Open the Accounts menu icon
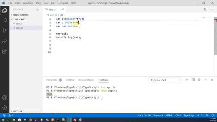Screen dimensions: 217x122 [4, 98]
